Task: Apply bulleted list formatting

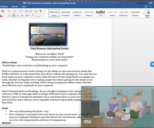Action: (x=9, y=11)
